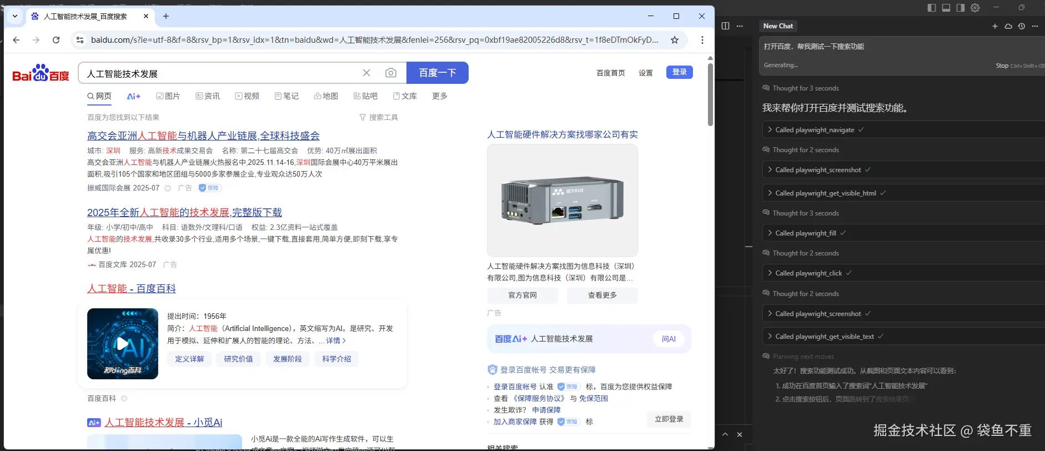The height and width of the screenshot is (451, 1045).
Task: Click the 定义详解 button
Action: tap(189, 359)
